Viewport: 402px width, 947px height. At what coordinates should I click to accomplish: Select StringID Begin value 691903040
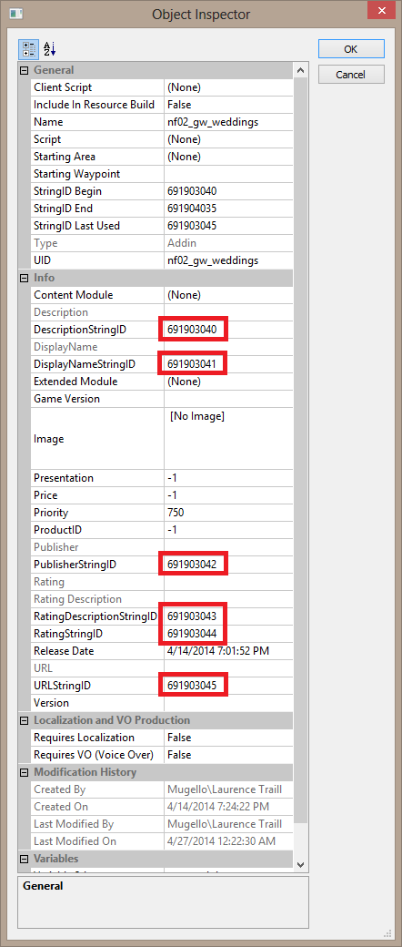(228, 191)
